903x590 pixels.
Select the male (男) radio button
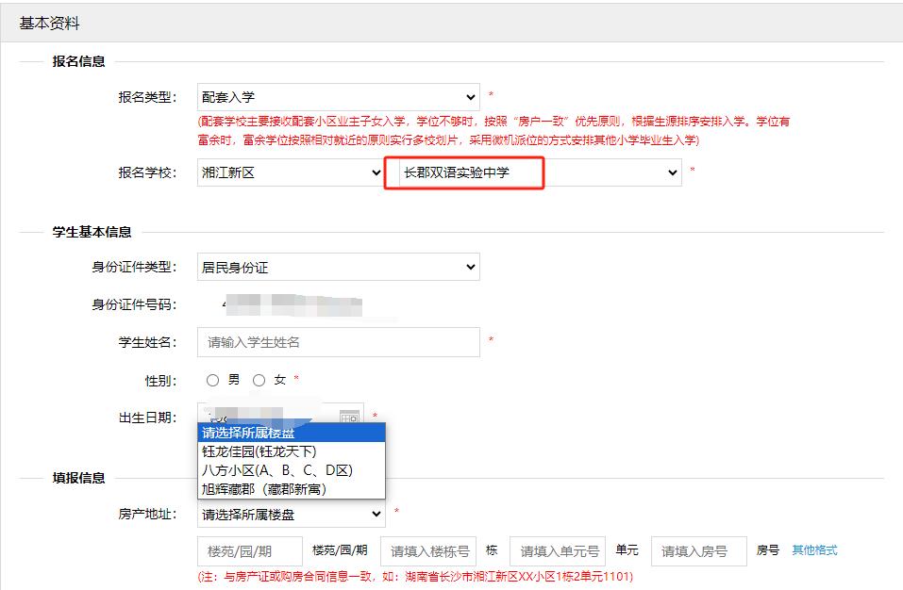click(x=212, y=380)
